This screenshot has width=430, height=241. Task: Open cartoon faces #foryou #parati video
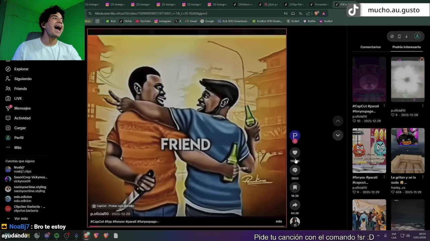click(x=369, y=151)
